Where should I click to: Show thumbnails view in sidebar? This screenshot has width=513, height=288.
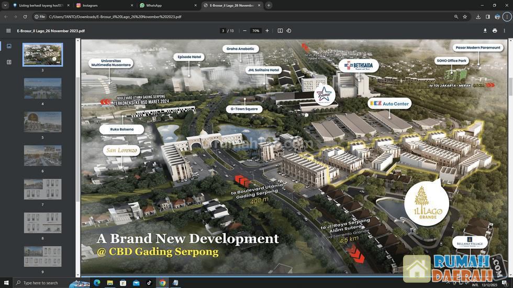click(x=9, y=47)
